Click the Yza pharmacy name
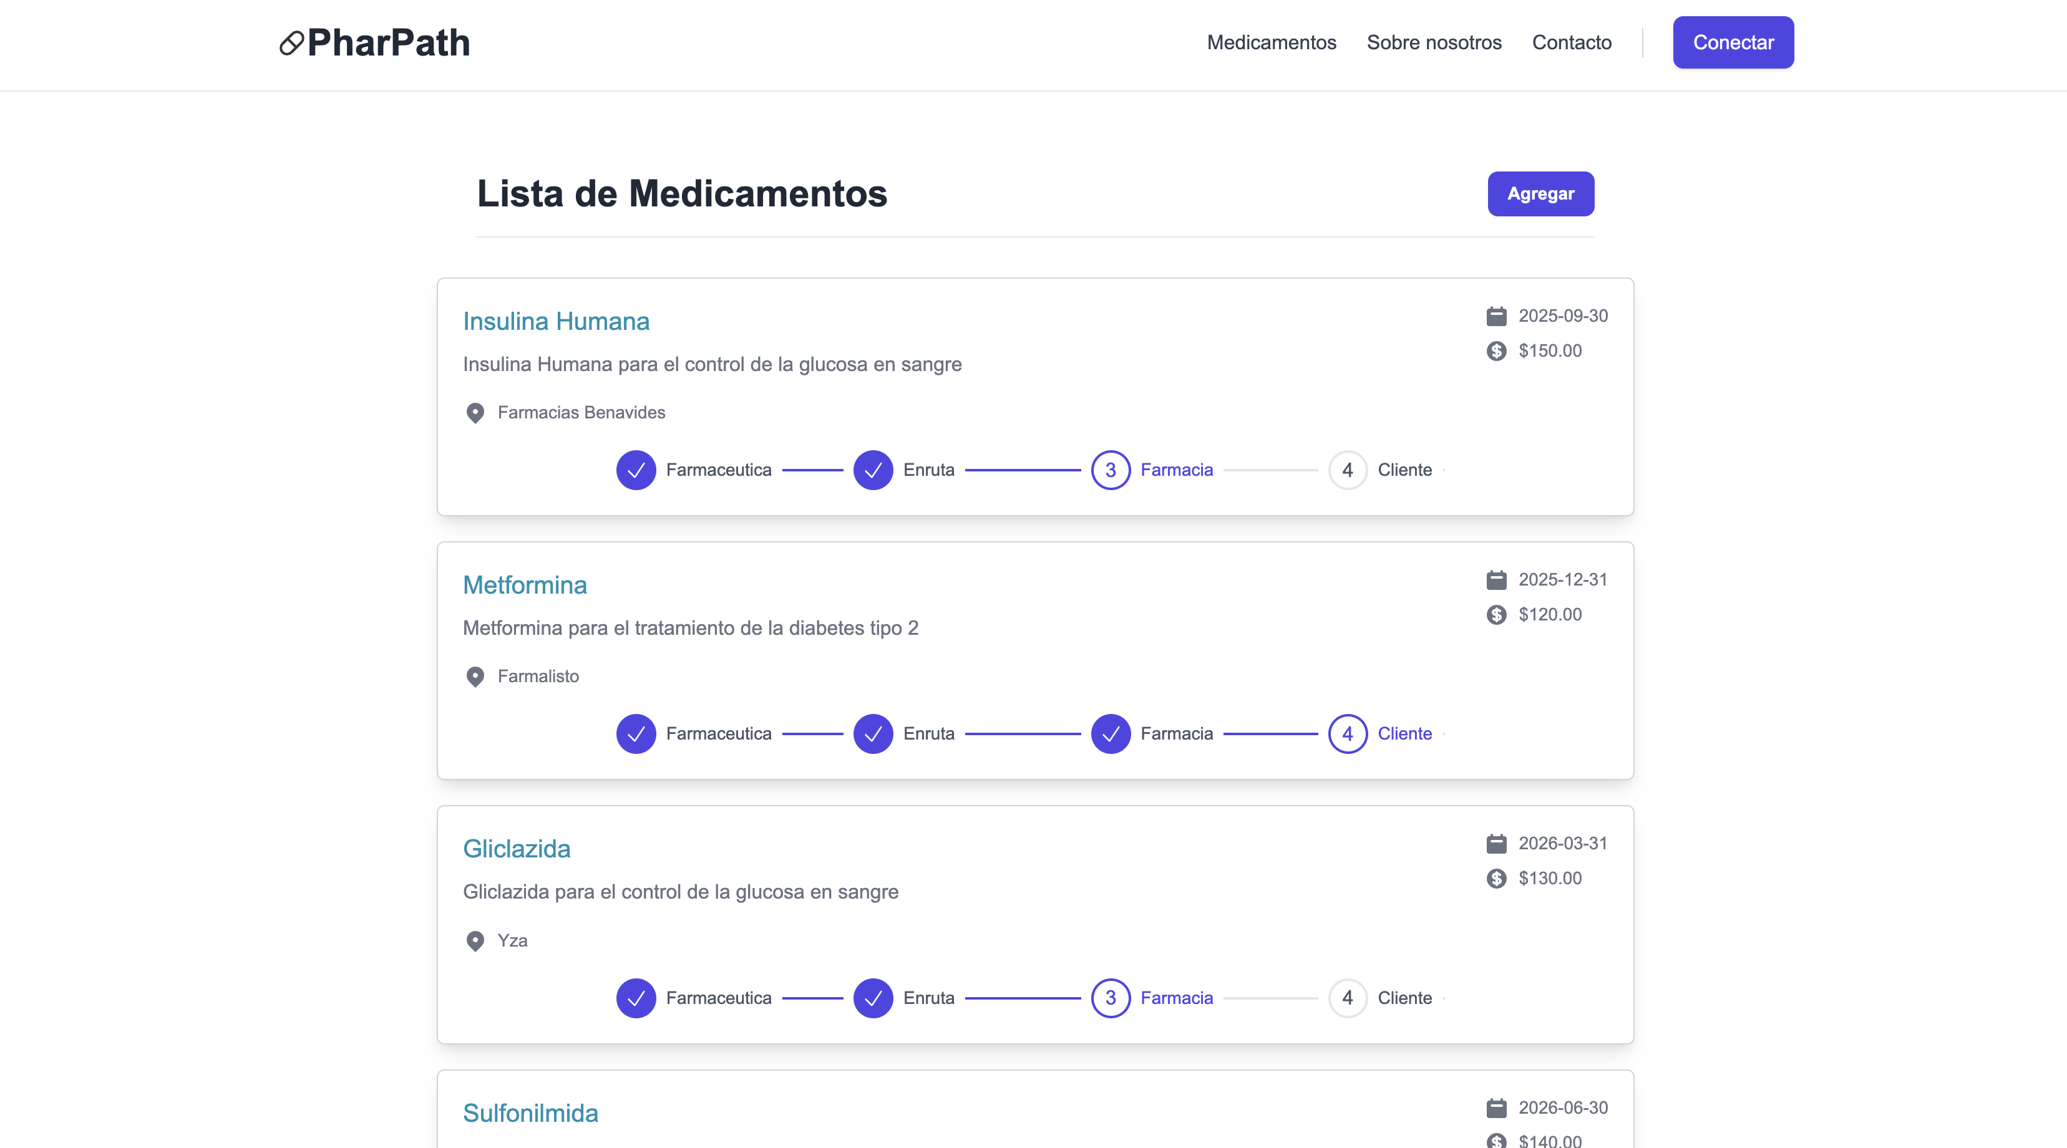 [513, 940]
